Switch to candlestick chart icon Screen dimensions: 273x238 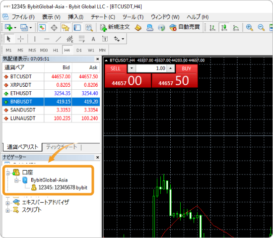[x=224, y=27]
